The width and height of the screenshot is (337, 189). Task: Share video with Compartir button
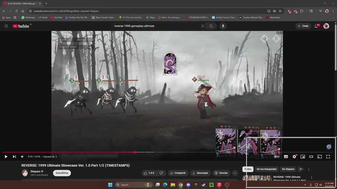[178, 173]
